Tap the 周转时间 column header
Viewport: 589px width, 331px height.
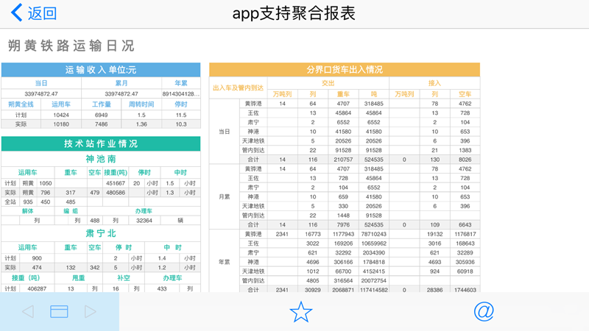(141, 104)
